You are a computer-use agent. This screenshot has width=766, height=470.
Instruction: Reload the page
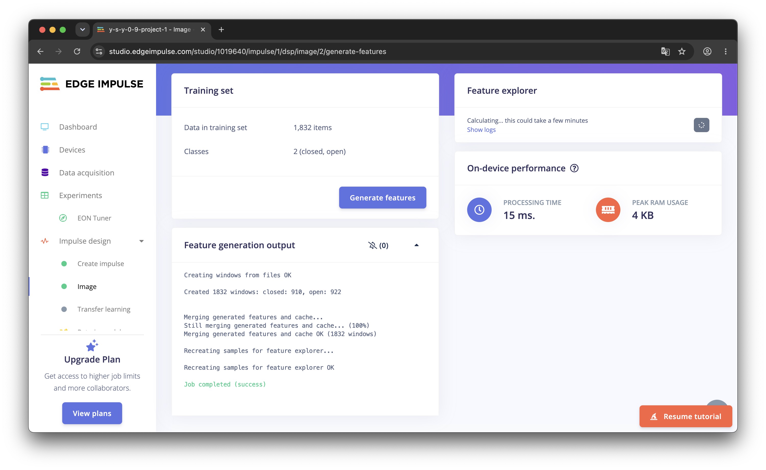pyautogui.click(x=77, y=51)
